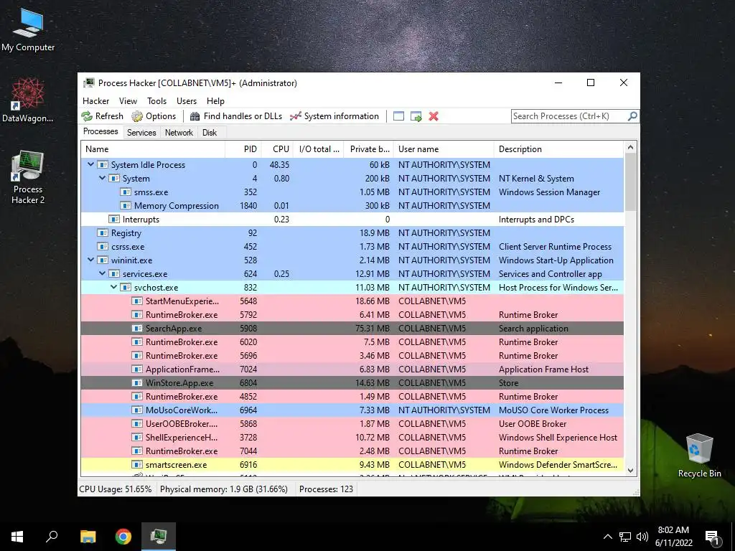Screen dimensions: 735x551
Task: Click the volume speaker tray icon
Action: point(642,537)
